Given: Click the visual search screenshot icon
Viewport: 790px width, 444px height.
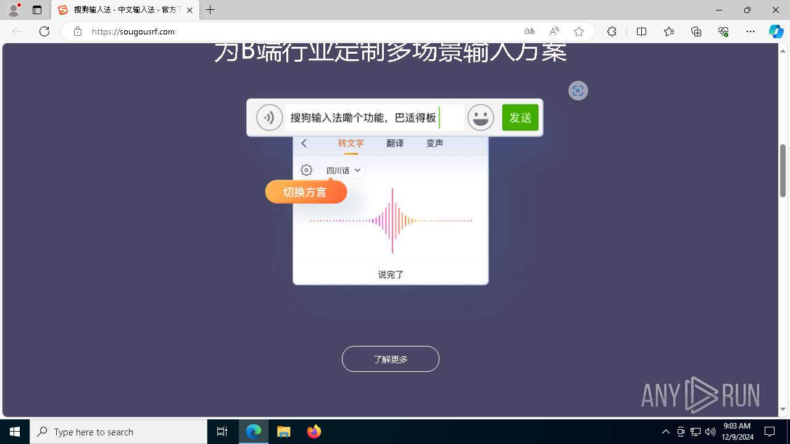Looking at the screenshot, I should click(x=578, y=91).
